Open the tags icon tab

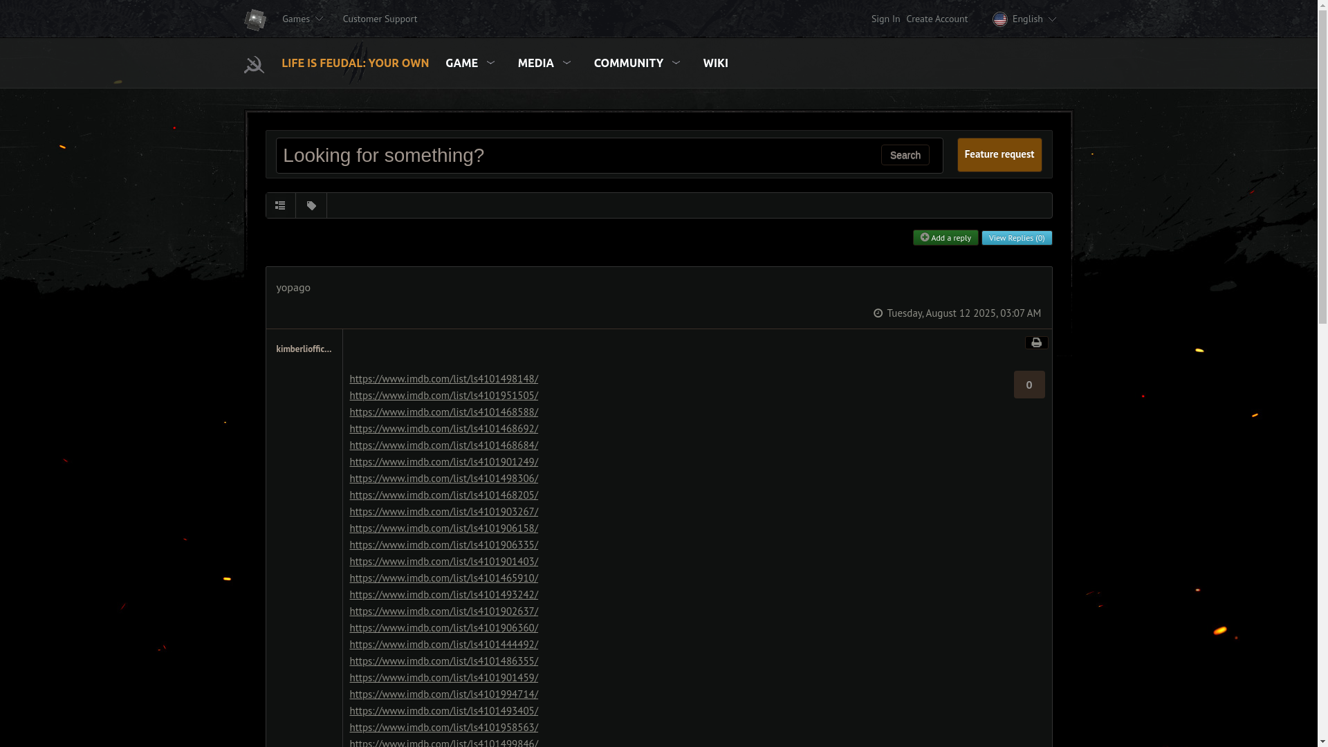click(x=311, y=205)
